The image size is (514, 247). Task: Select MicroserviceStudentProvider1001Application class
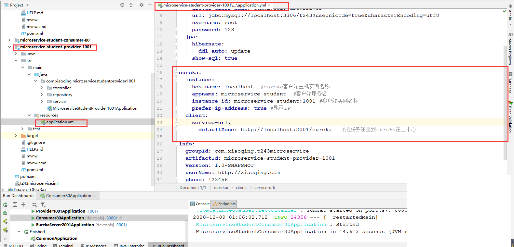95,108
